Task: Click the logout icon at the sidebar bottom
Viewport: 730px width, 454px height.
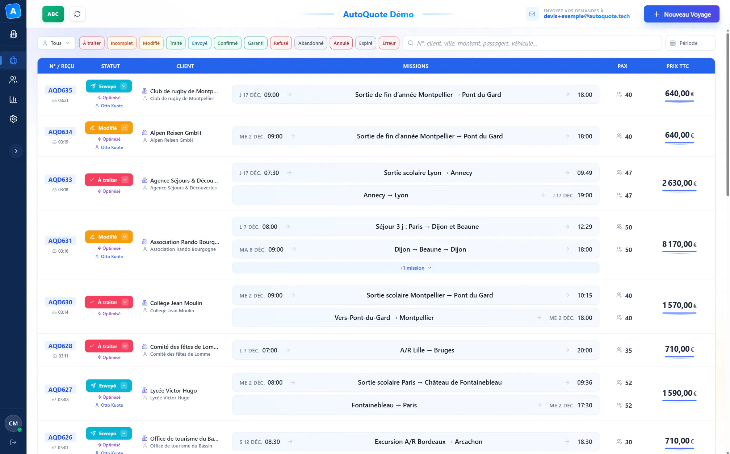Action: click(13, 442)
